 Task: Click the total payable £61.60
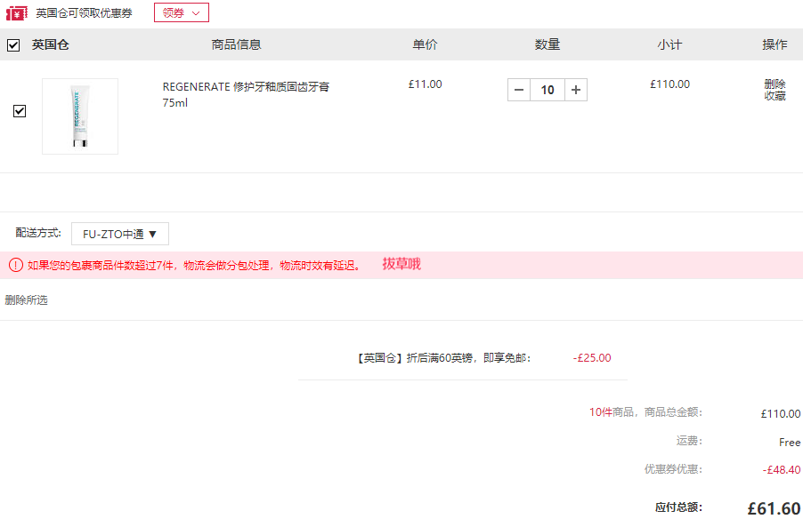774,508
